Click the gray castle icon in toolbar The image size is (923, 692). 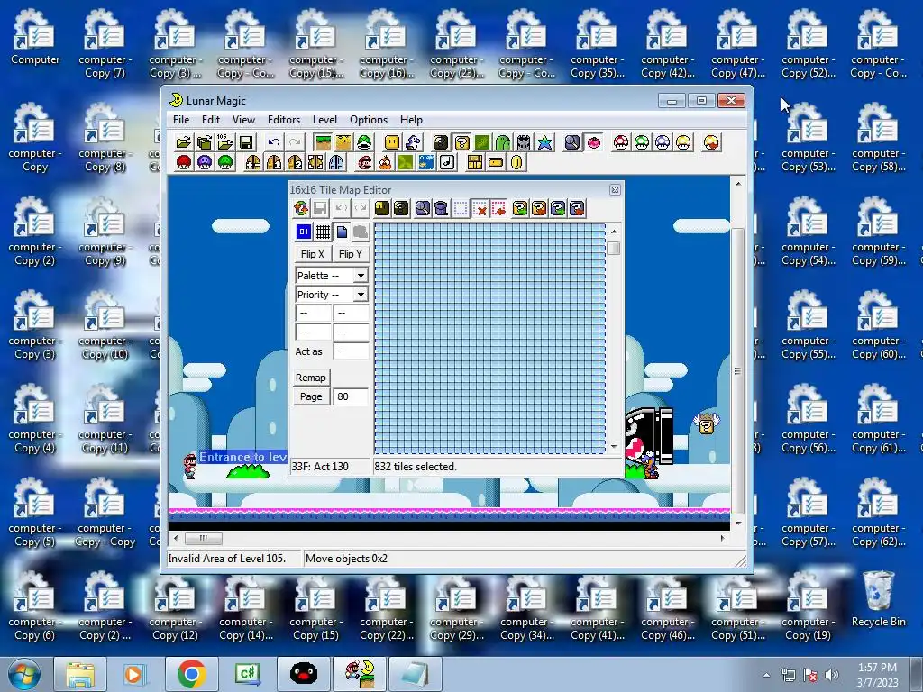(x=524, y=141)
